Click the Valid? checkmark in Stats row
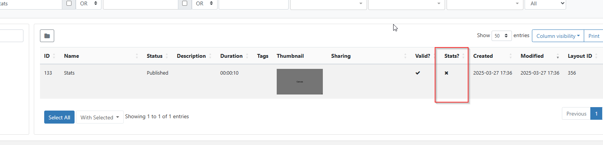603x145 pixels. pyautogui.click(x=418, y=73)
